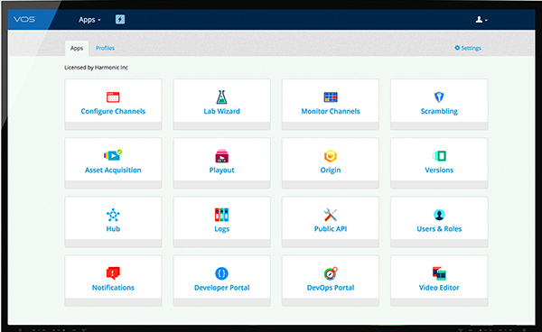Click the Notifications alert bubble icon
The width and height of the screenshot is (542, 332).
[113, 273]
